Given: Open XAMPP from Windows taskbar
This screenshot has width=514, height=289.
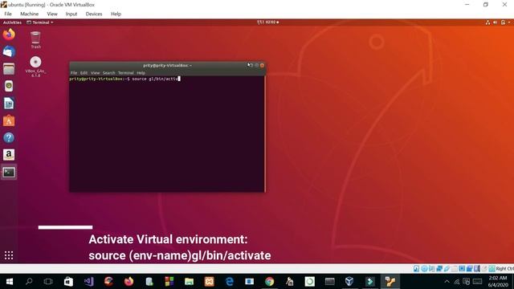Looking at the screenshot, I should tap(209, 282).
